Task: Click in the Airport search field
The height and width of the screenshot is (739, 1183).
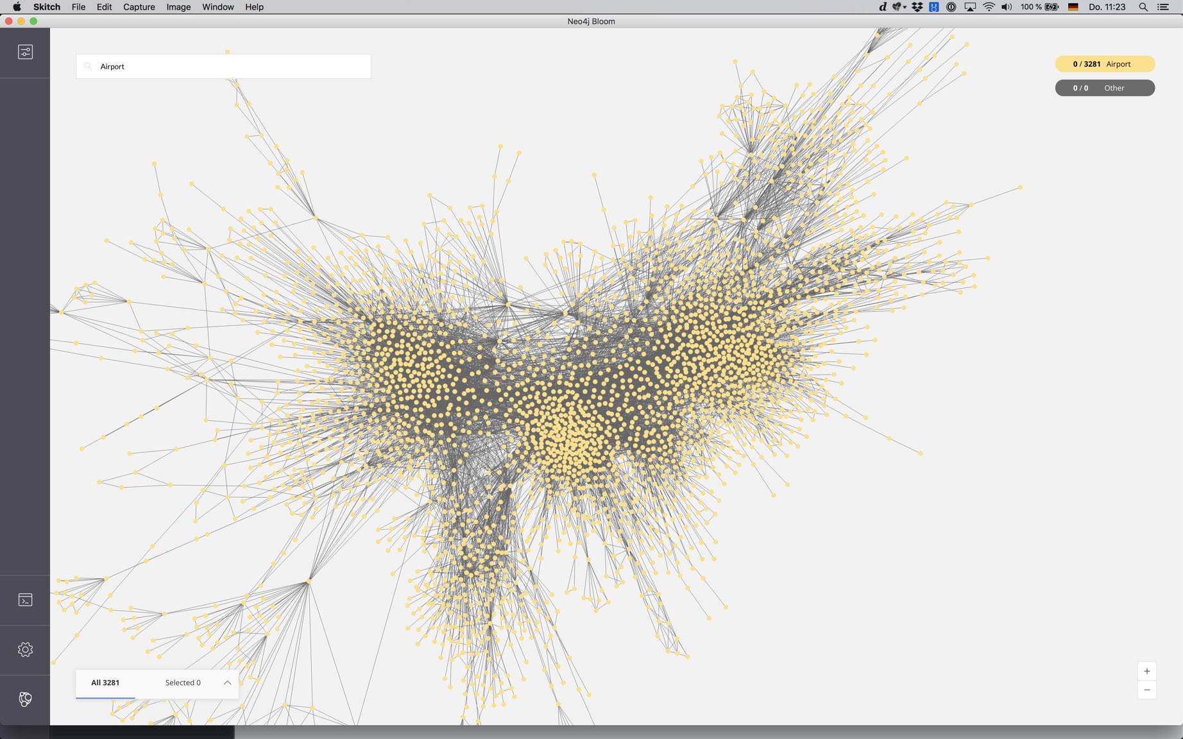Action: 223,66
